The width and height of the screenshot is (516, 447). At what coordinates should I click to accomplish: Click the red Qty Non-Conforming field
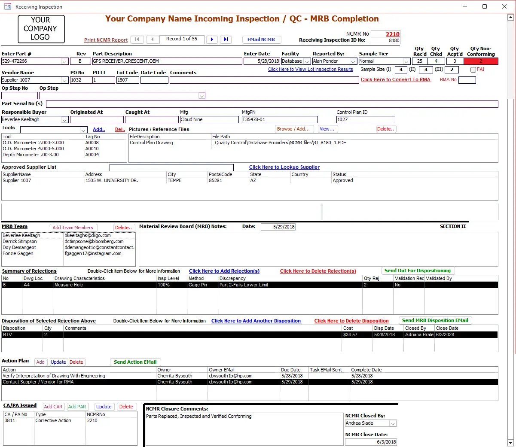click(481, 61)
